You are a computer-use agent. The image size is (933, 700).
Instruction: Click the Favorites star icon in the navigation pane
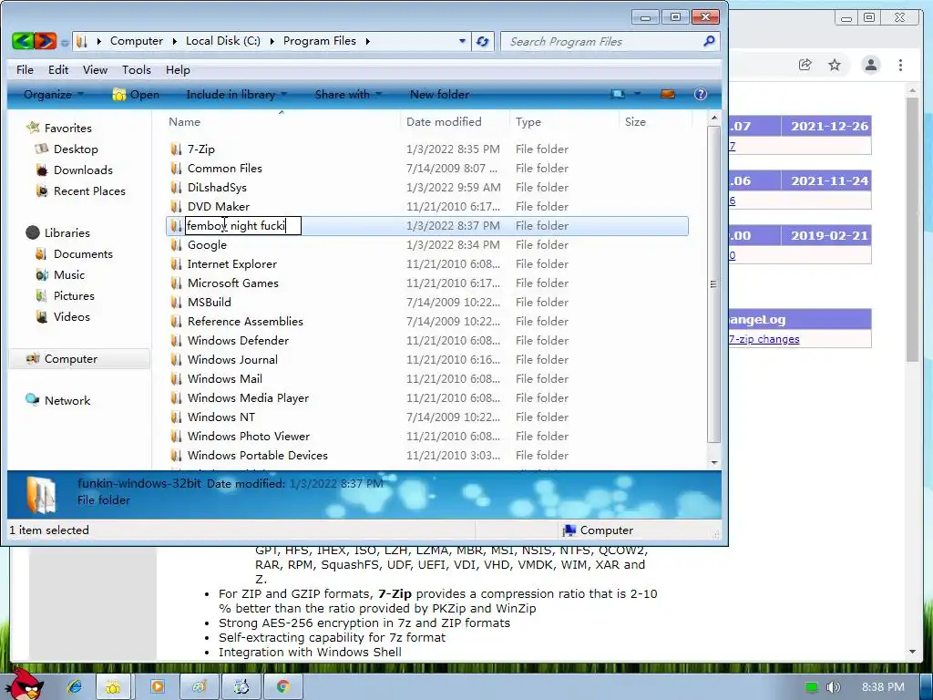coord(33,128)
